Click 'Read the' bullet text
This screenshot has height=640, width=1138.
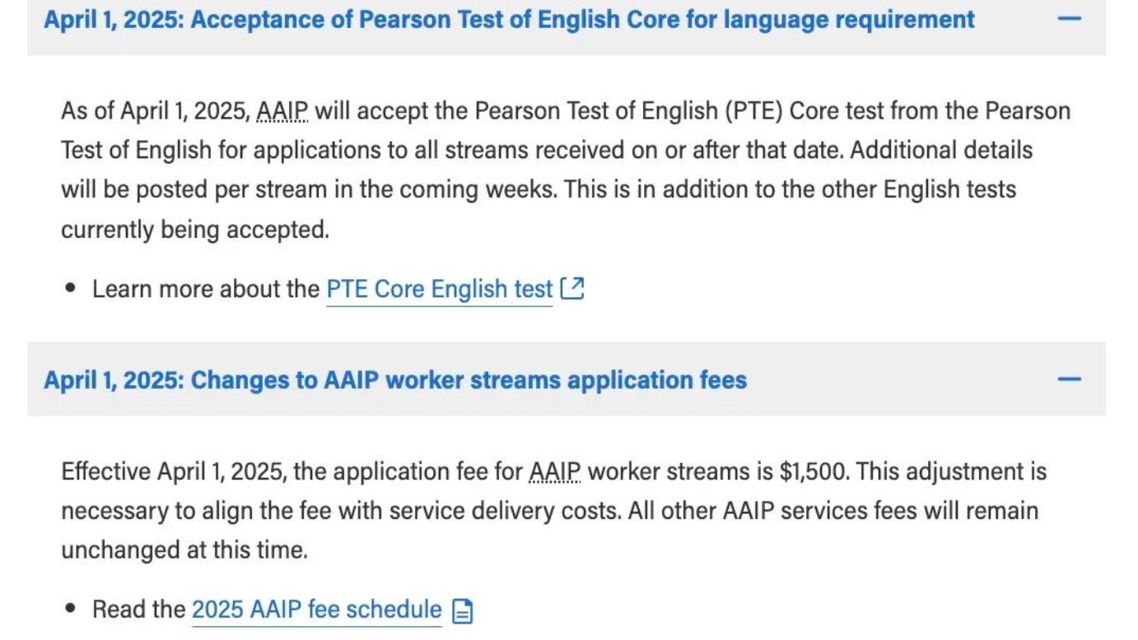[x=138, y=610]
